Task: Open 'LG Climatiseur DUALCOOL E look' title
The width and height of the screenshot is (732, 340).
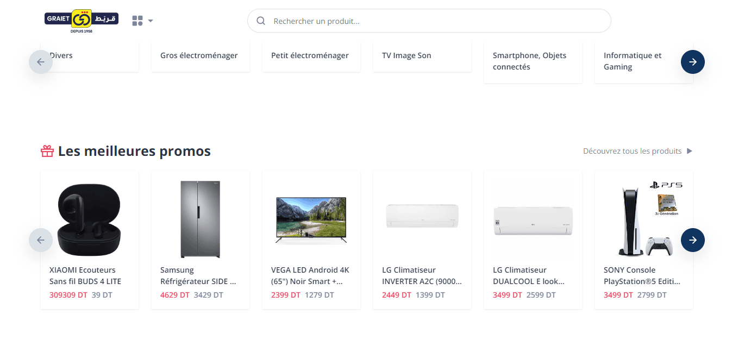Action: tap(529, 275)
